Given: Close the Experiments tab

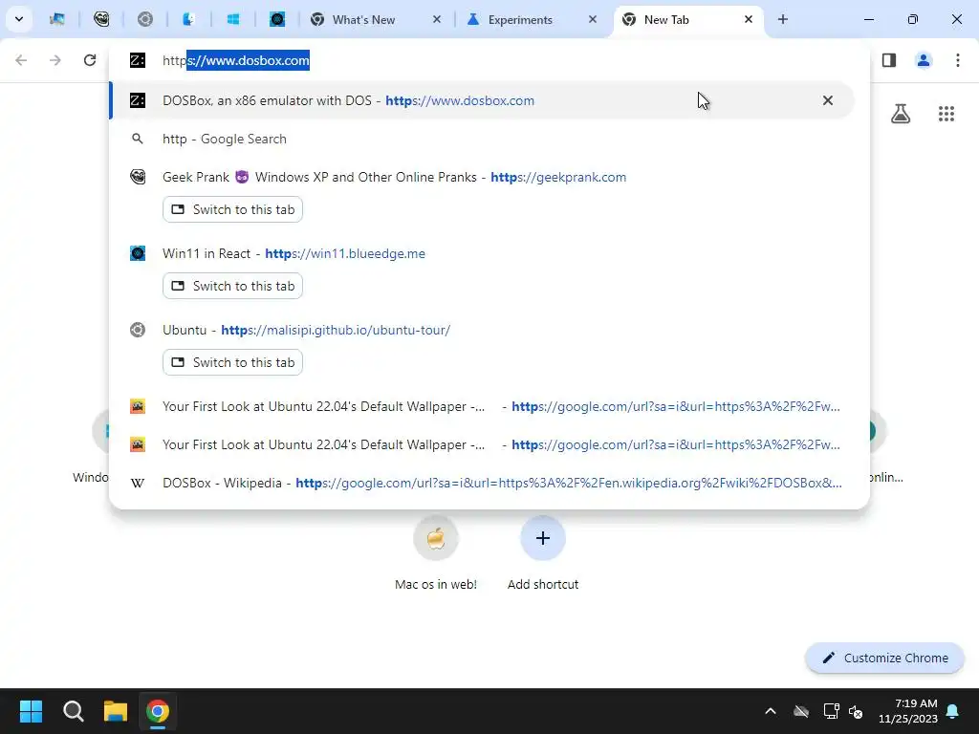Looking at the screenshot, I should pyautogui.click(x=593, y=19).
